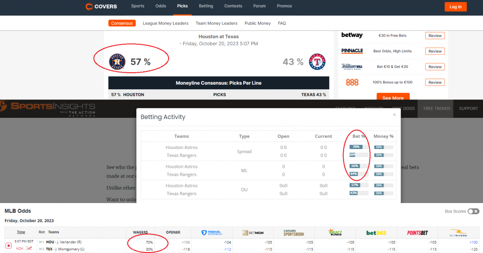
Task: Click the BetRivers column logo
Action: [x=458, y=233]
